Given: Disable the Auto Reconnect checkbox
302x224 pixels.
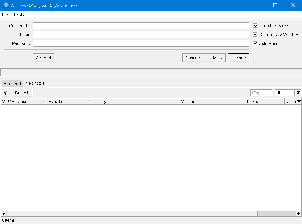Looking at the screenshot, I should click(255, 43).
